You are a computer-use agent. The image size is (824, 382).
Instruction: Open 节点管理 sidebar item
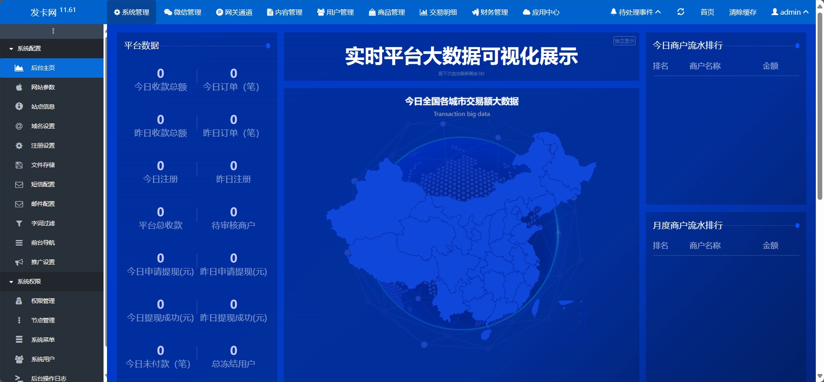pyautogui.click(x=52, y=320)
